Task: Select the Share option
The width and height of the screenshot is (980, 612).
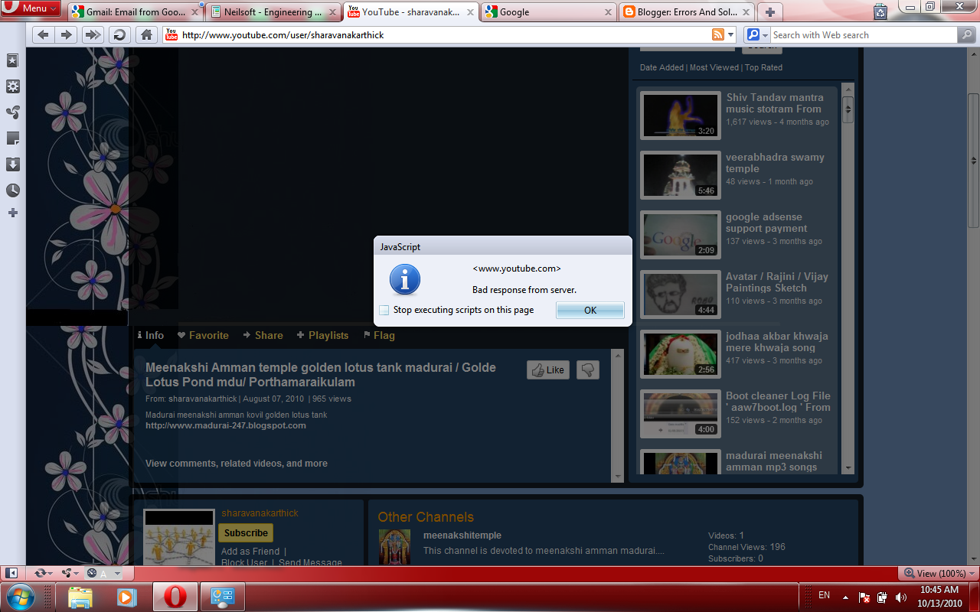Action: tap(263, 335)
